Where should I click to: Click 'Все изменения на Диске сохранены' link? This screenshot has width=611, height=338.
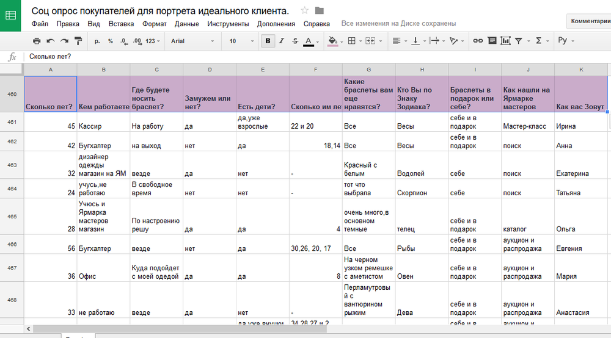[398, 24]
